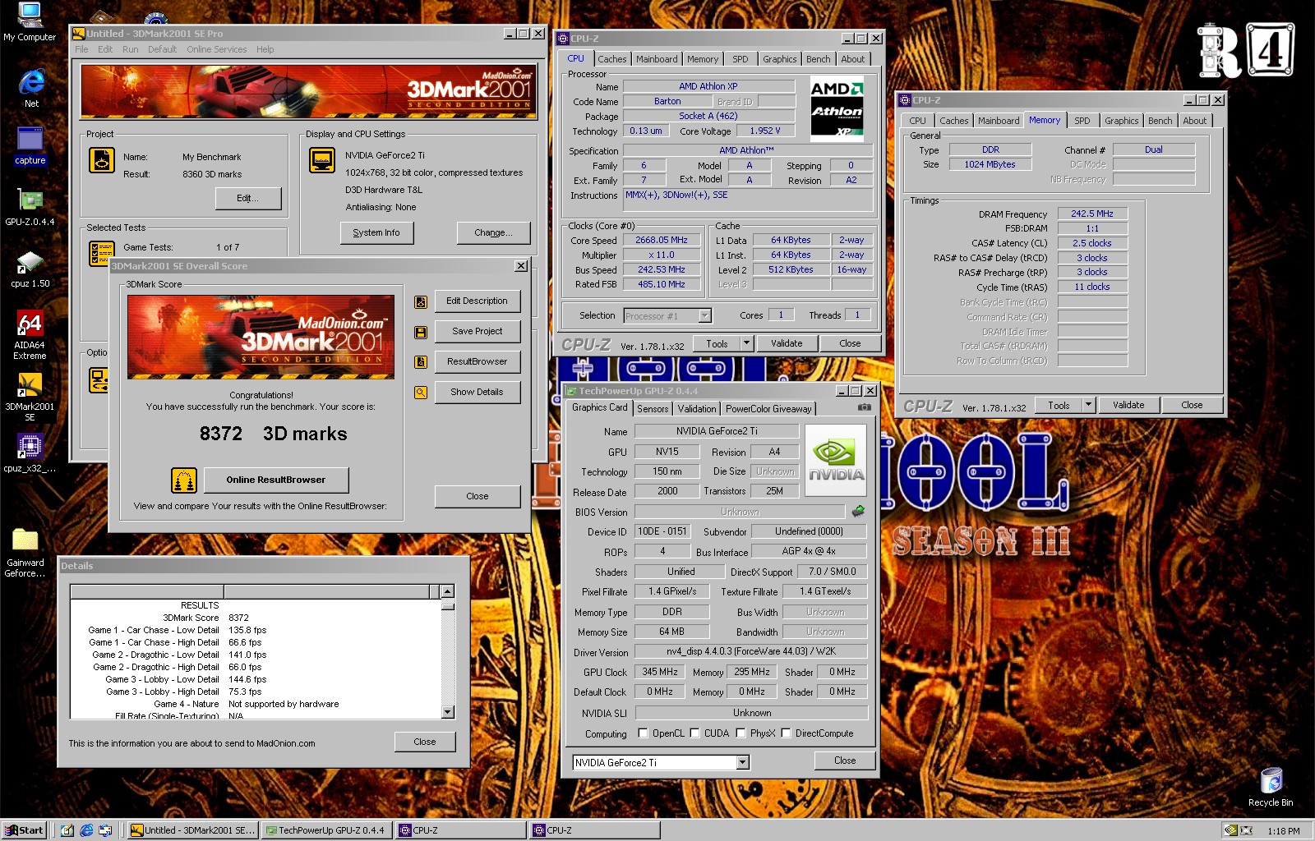The width and height of the screenshot is (1315, 841).
Task: Toggle the CUDA checkbox
Action: 694,733
